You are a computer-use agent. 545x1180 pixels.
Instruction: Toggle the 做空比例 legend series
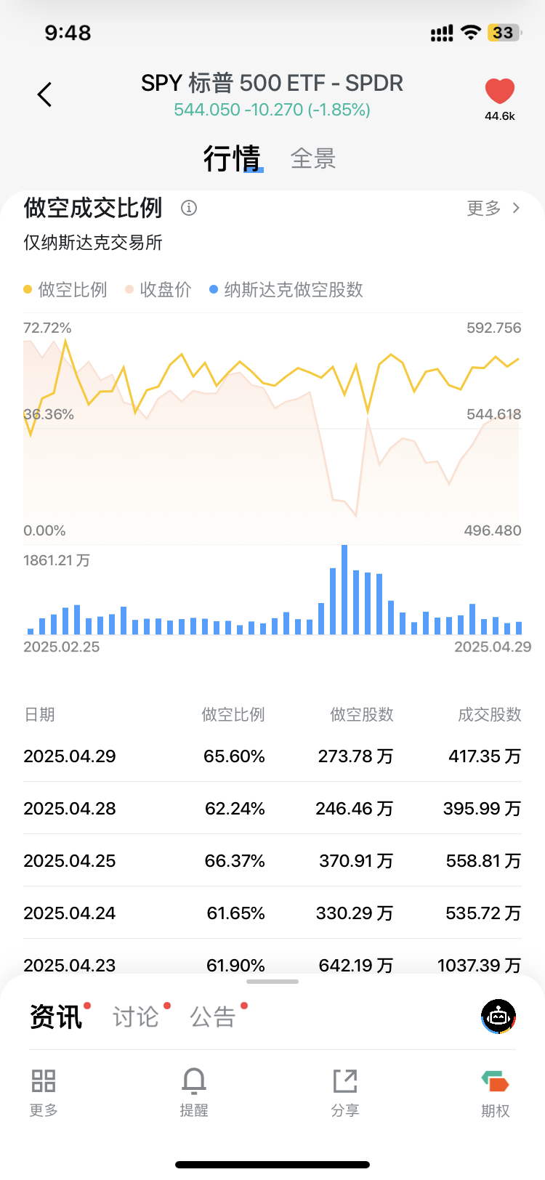click(65, 290)
